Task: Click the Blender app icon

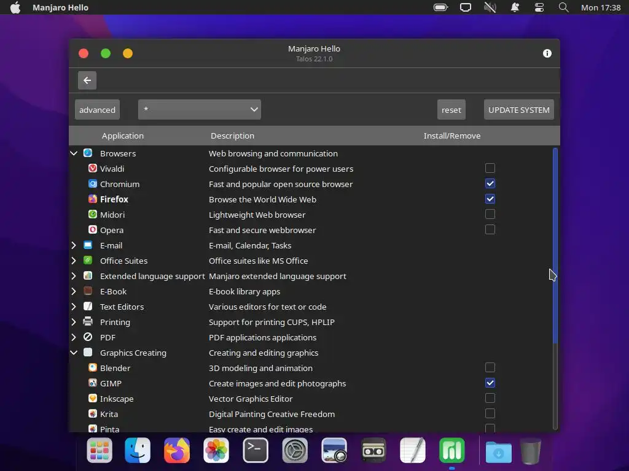Action: coord(93,368)
